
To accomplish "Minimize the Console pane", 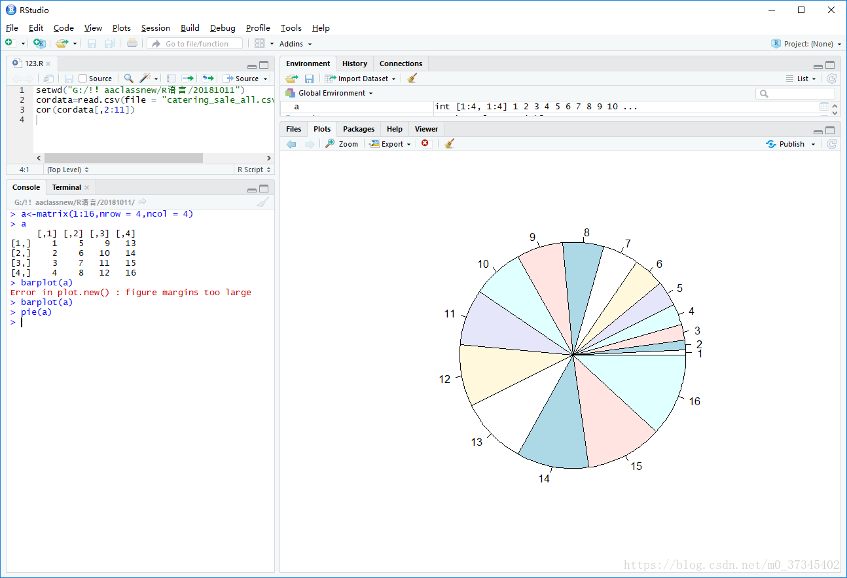I will (252, 189).
